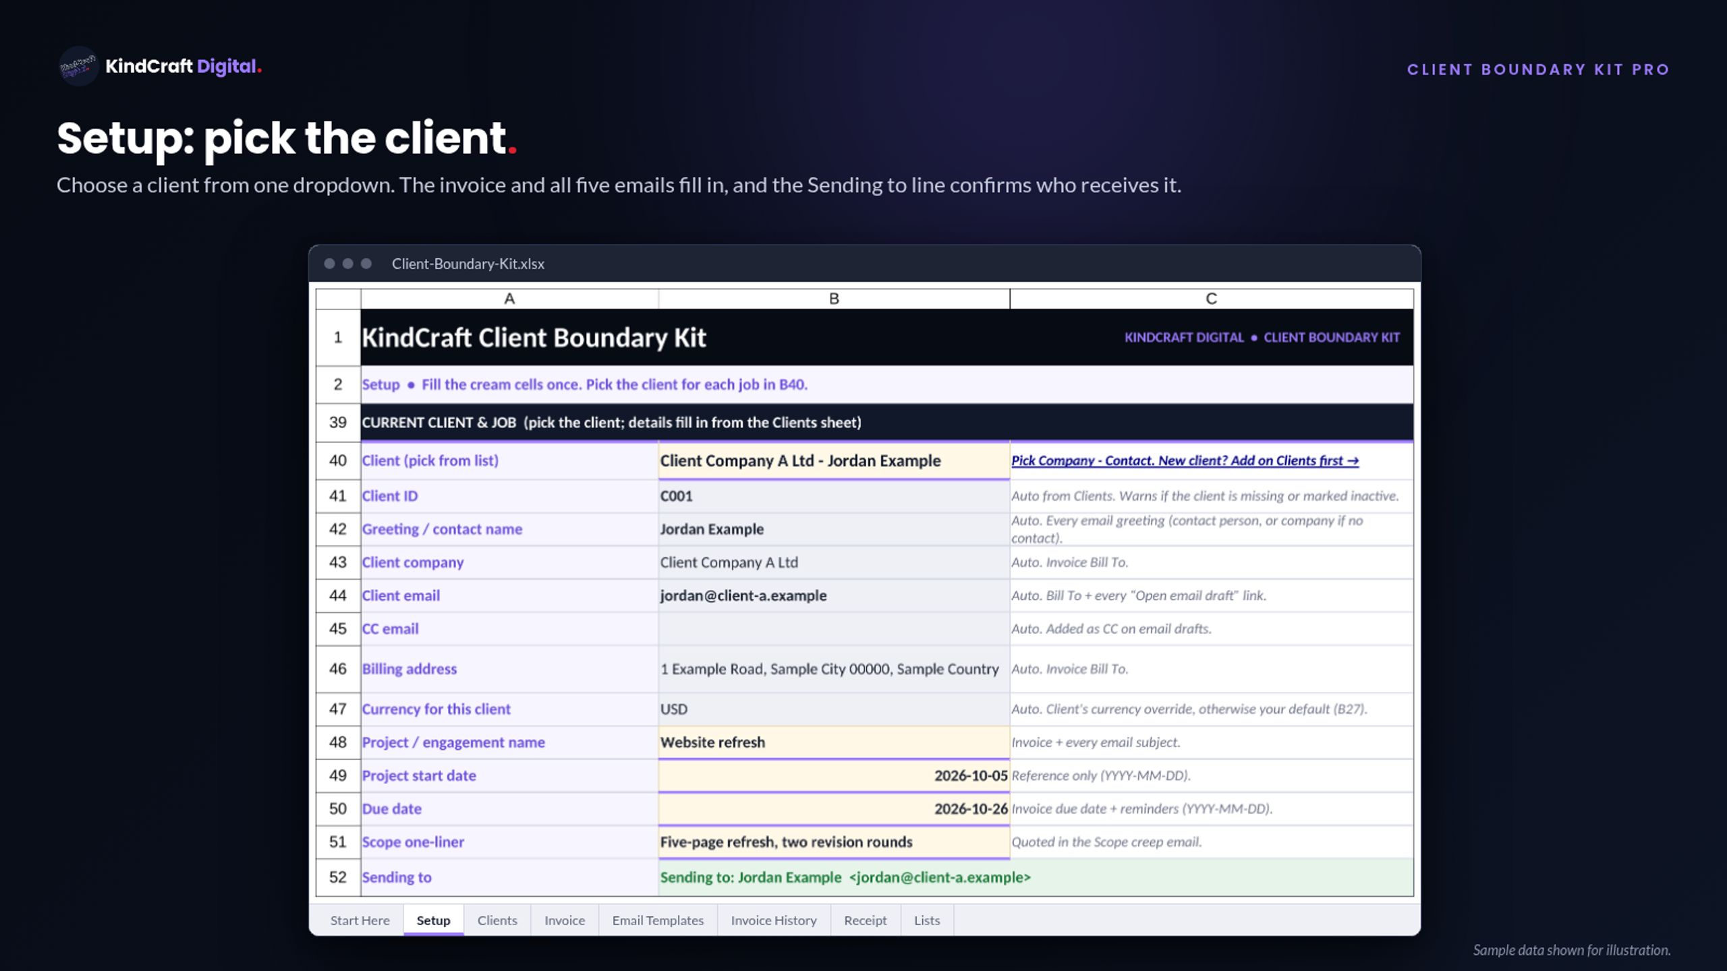
Task: Click the jordan@client-a.example email cell
Action: [x=834, y=595]
